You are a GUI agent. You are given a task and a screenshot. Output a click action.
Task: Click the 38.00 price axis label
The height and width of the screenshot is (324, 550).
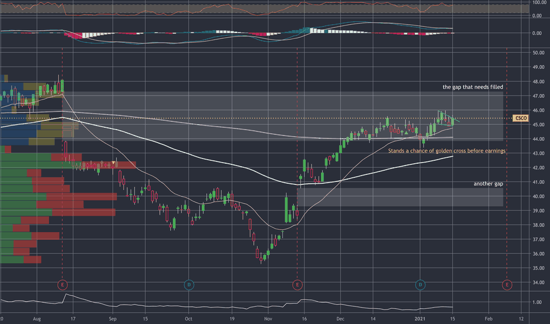coord(538,225)
